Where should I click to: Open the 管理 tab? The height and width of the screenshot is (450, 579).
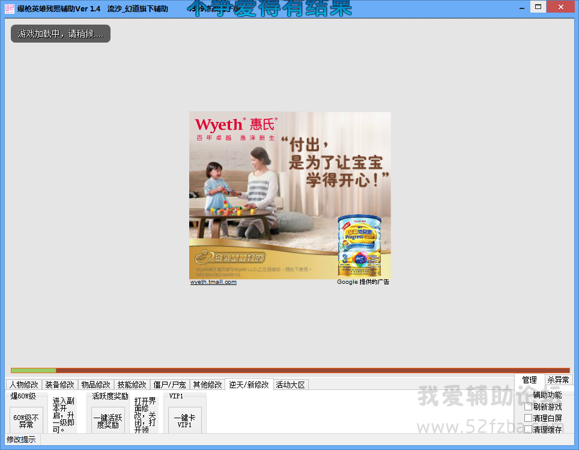(530, 380)
